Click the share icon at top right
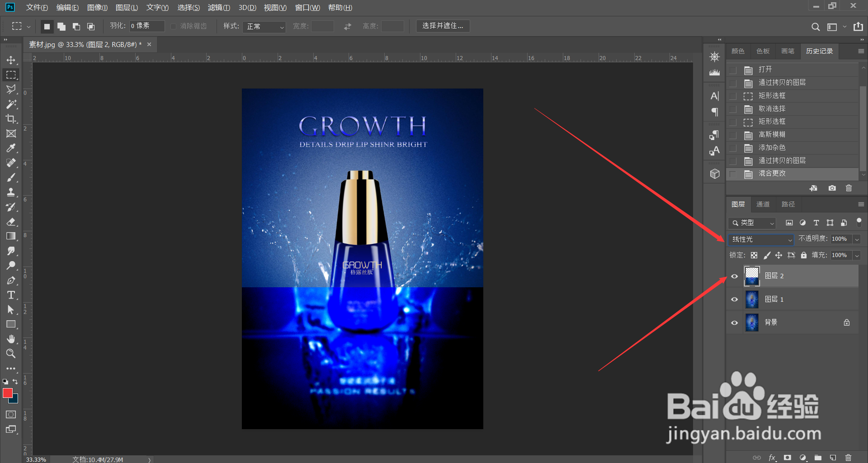This screenshot has width=868, height=463. [x=858, y=27]
